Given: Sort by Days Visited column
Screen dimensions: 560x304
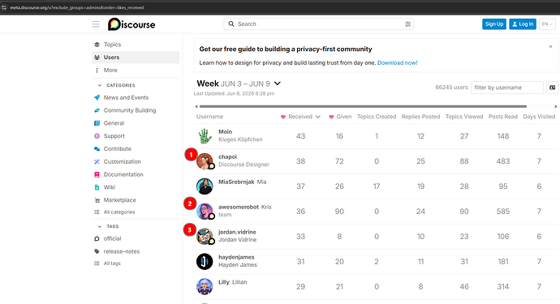Looking at the screenshot, I should point(539,117).
